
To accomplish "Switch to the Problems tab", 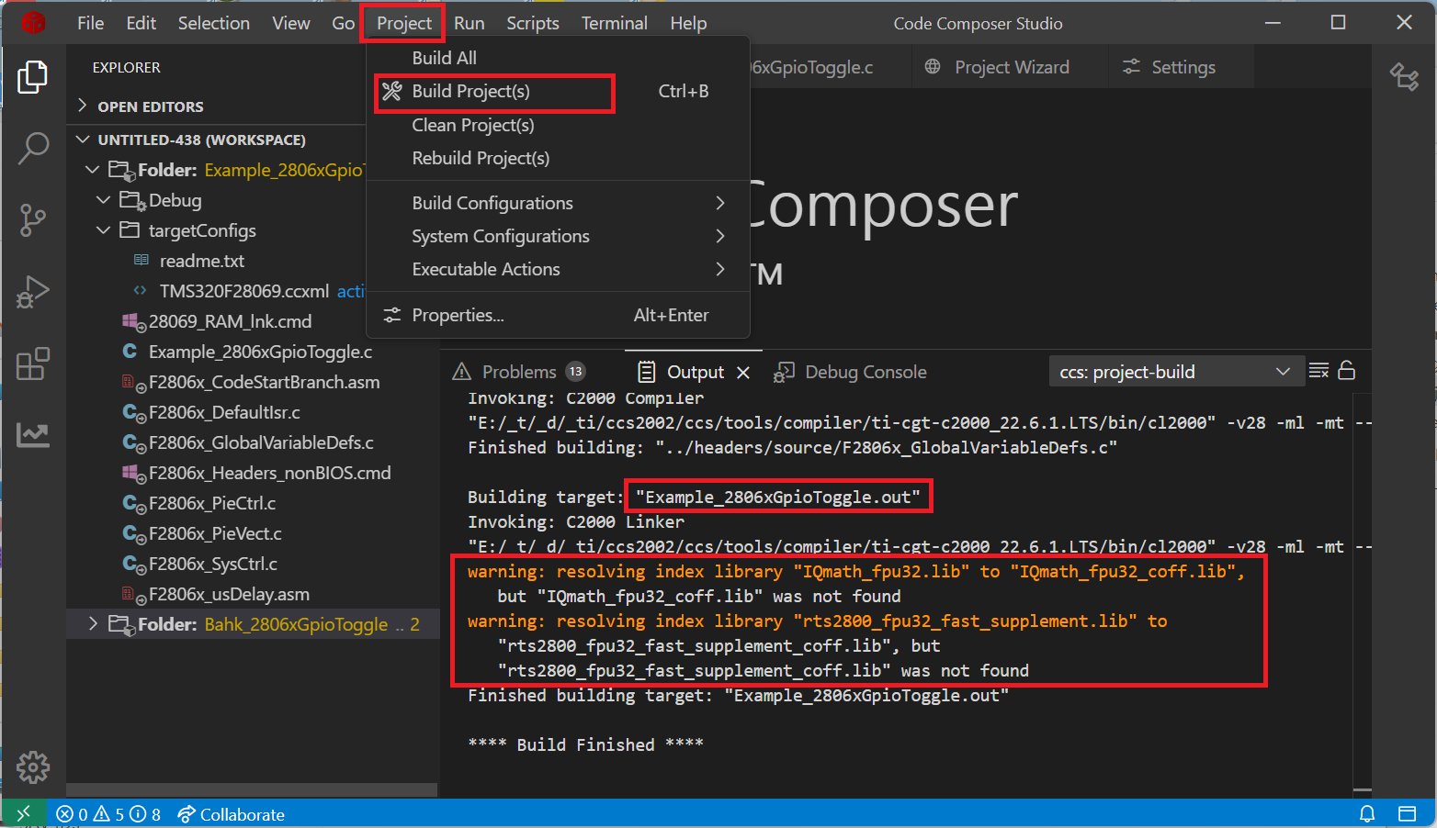I will 519,372.
